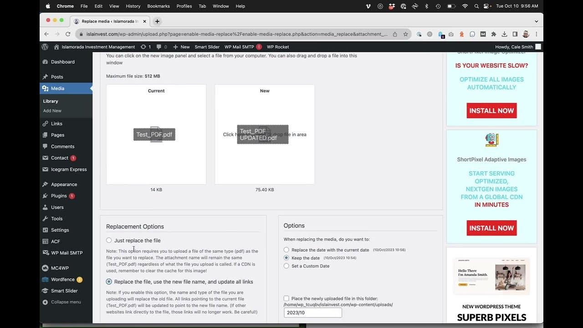Open the Chrome File menu
583x328 pixels.
(84, 6)
